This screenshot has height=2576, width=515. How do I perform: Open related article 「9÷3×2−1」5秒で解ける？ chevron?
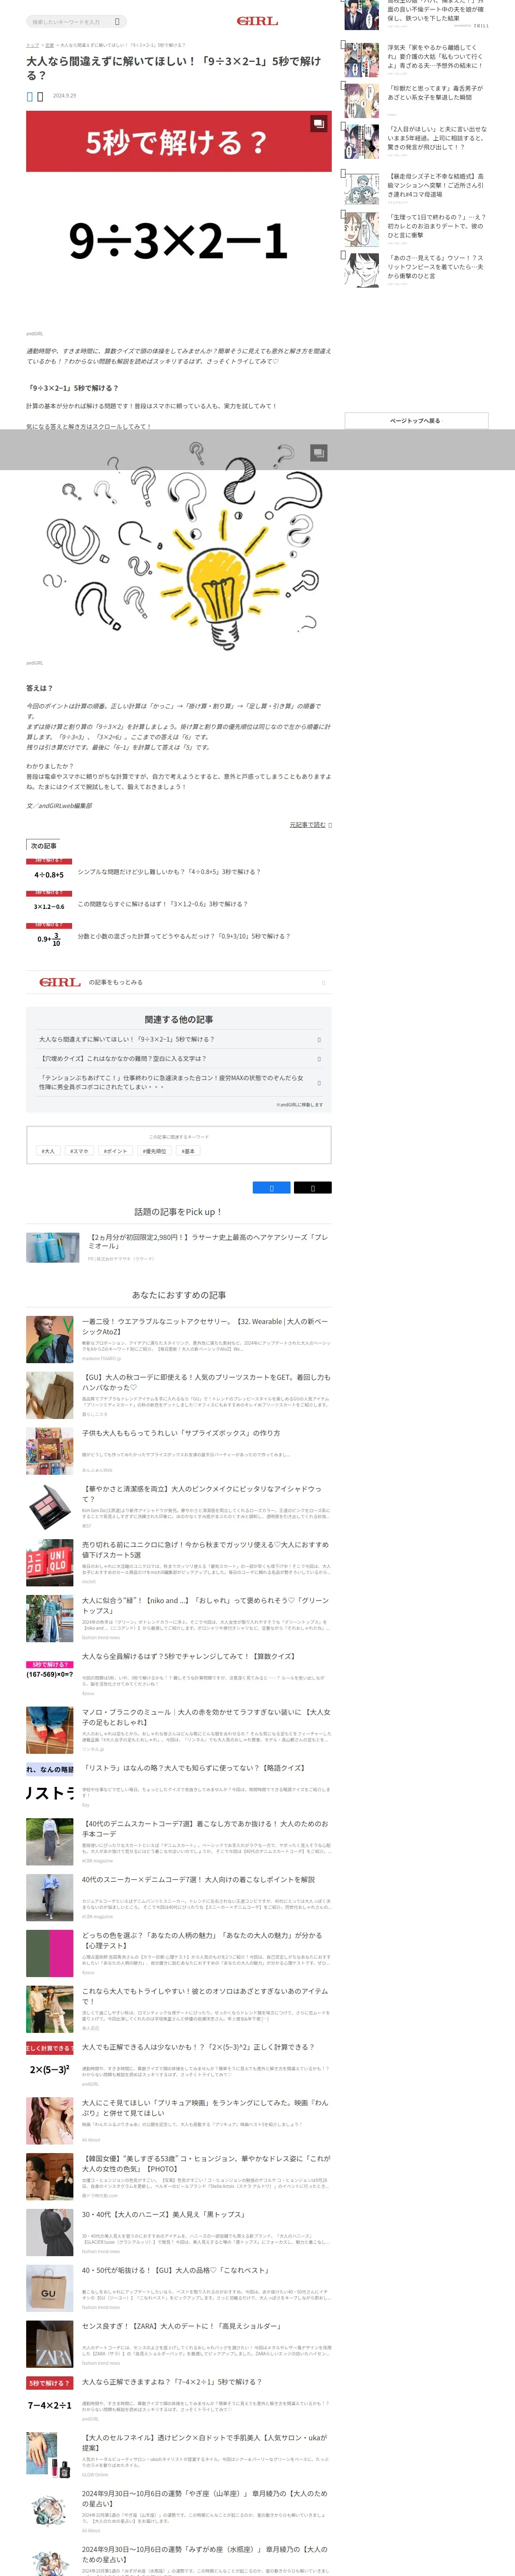(319, 1039)
